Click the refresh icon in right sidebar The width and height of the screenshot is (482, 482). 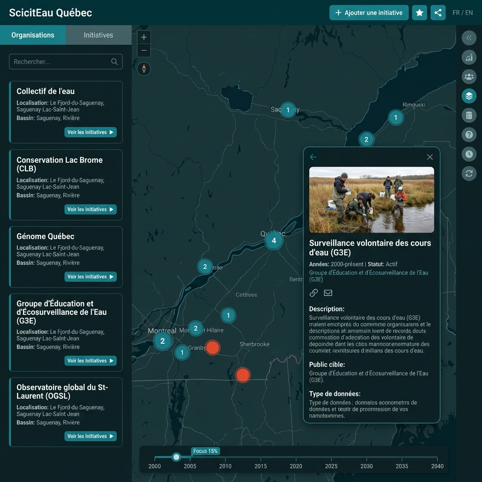point(469,173)
